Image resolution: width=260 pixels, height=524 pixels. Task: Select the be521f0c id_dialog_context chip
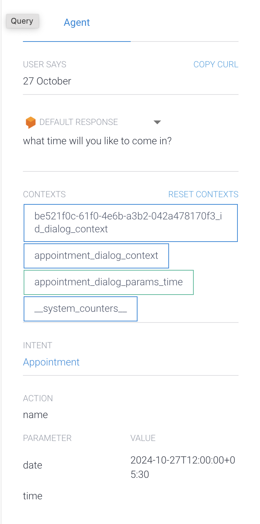(130, 223)
